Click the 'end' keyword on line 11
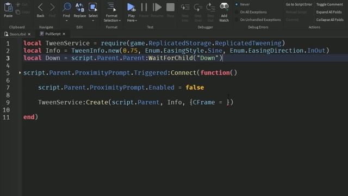This screenshot has width=348, height=196. [x=29, y=117]
